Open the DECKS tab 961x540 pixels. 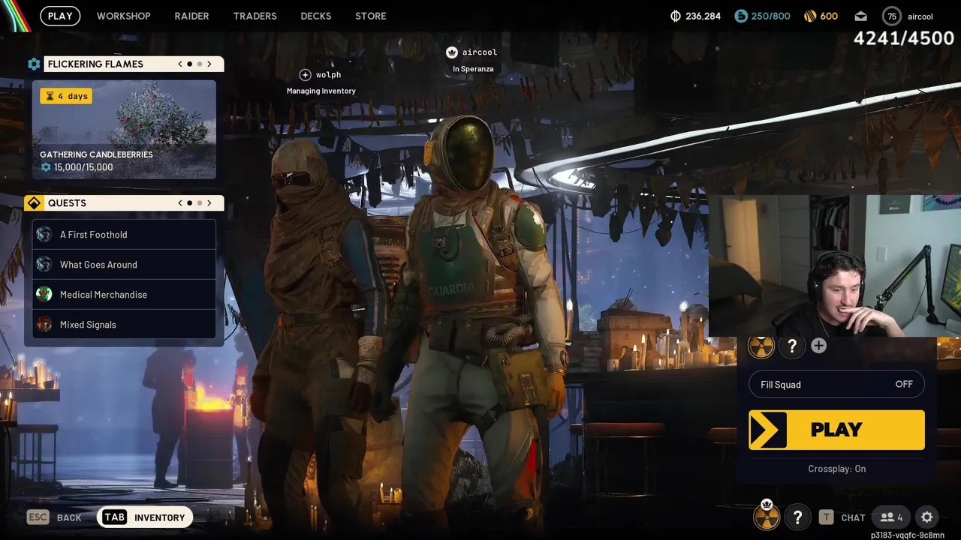click(x=315, y=16)
